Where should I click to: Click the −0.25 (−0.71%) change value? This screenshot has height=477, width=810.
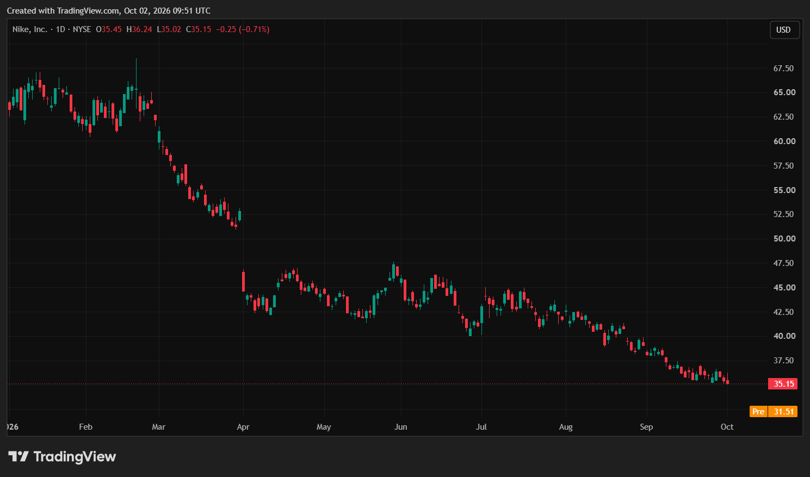(x=243, y=29)
